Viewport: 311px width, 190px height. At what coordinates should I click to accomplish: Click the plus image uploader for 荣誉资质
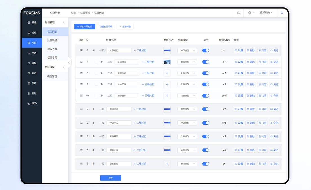pos(167,73)
